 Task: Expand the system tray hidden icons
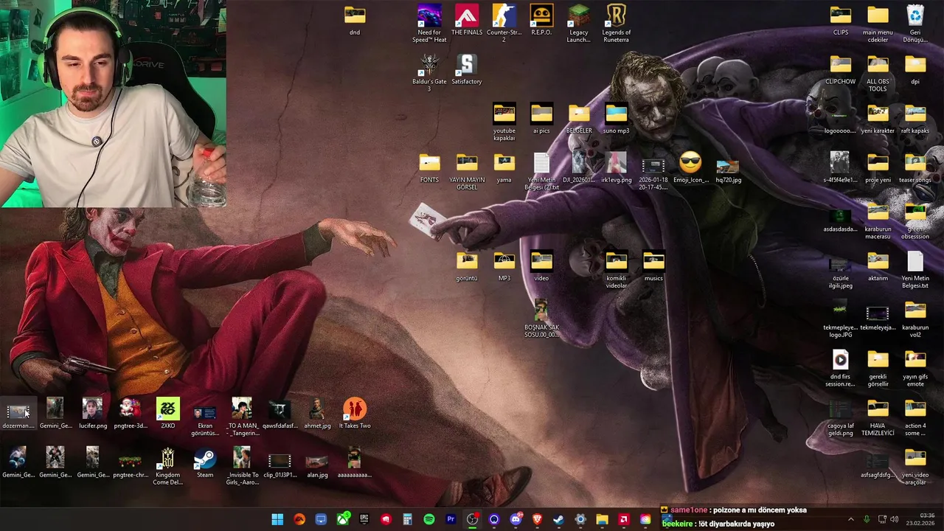(850, 520)
